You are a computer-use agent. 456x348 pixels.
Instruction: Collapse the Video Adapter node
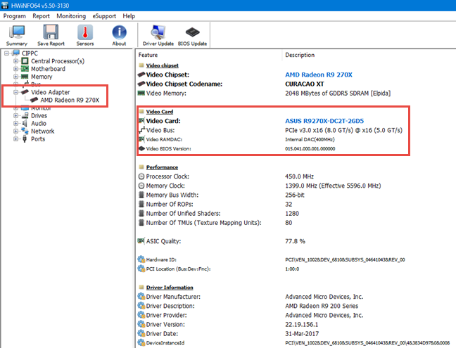(15, 92)
